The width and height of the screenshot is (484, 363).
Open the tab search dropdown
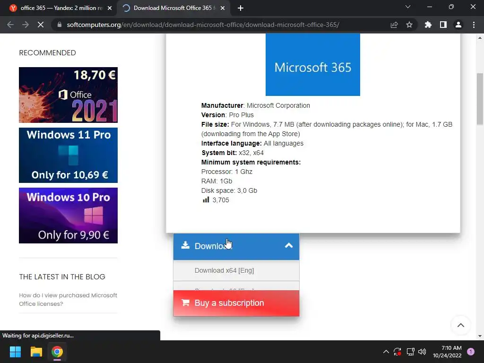point(408,7)
